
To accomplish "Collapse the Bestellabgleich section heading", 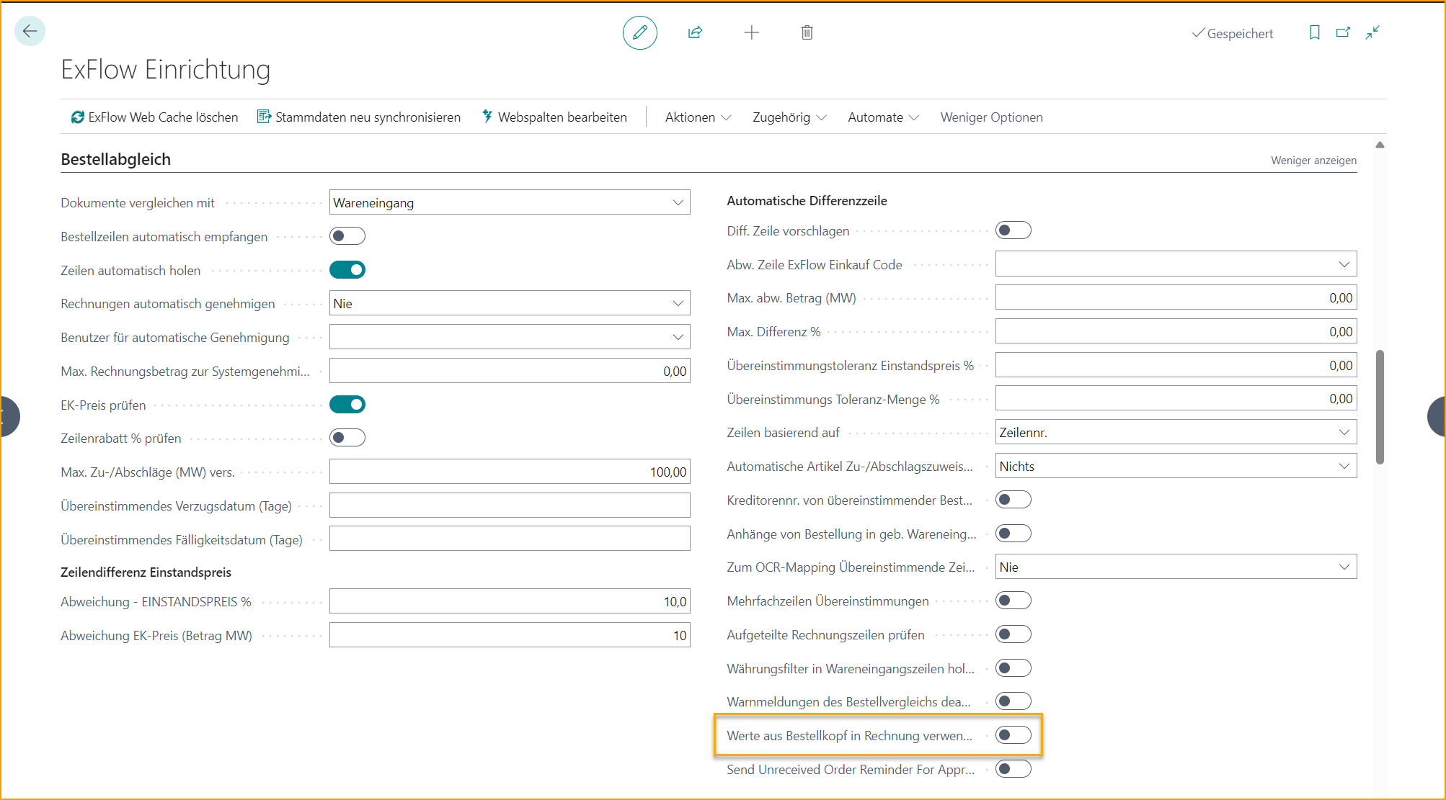I will [x=115, y=159].
